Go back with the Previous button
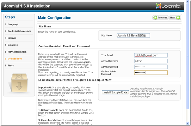Image resolution: width=191 pixels, height=126 pixels. (160, 17)
